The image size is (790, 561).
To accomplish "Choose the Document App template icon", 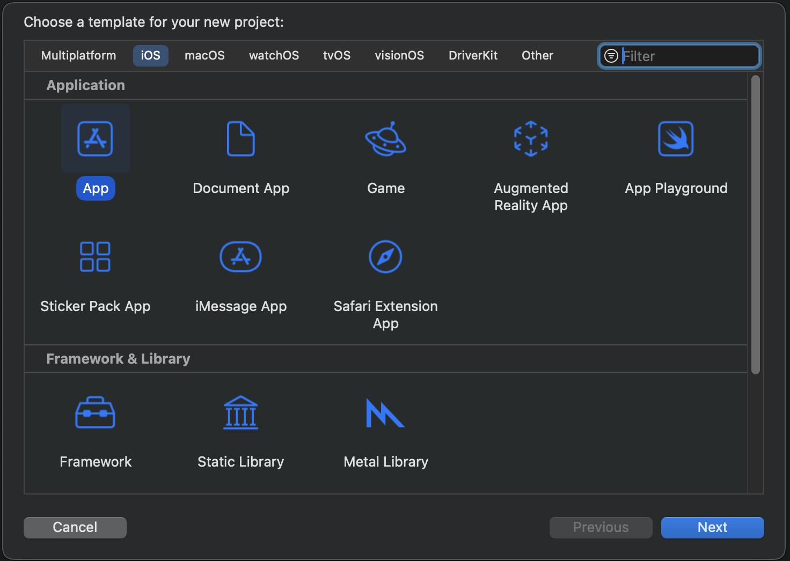I will point(240,139).
